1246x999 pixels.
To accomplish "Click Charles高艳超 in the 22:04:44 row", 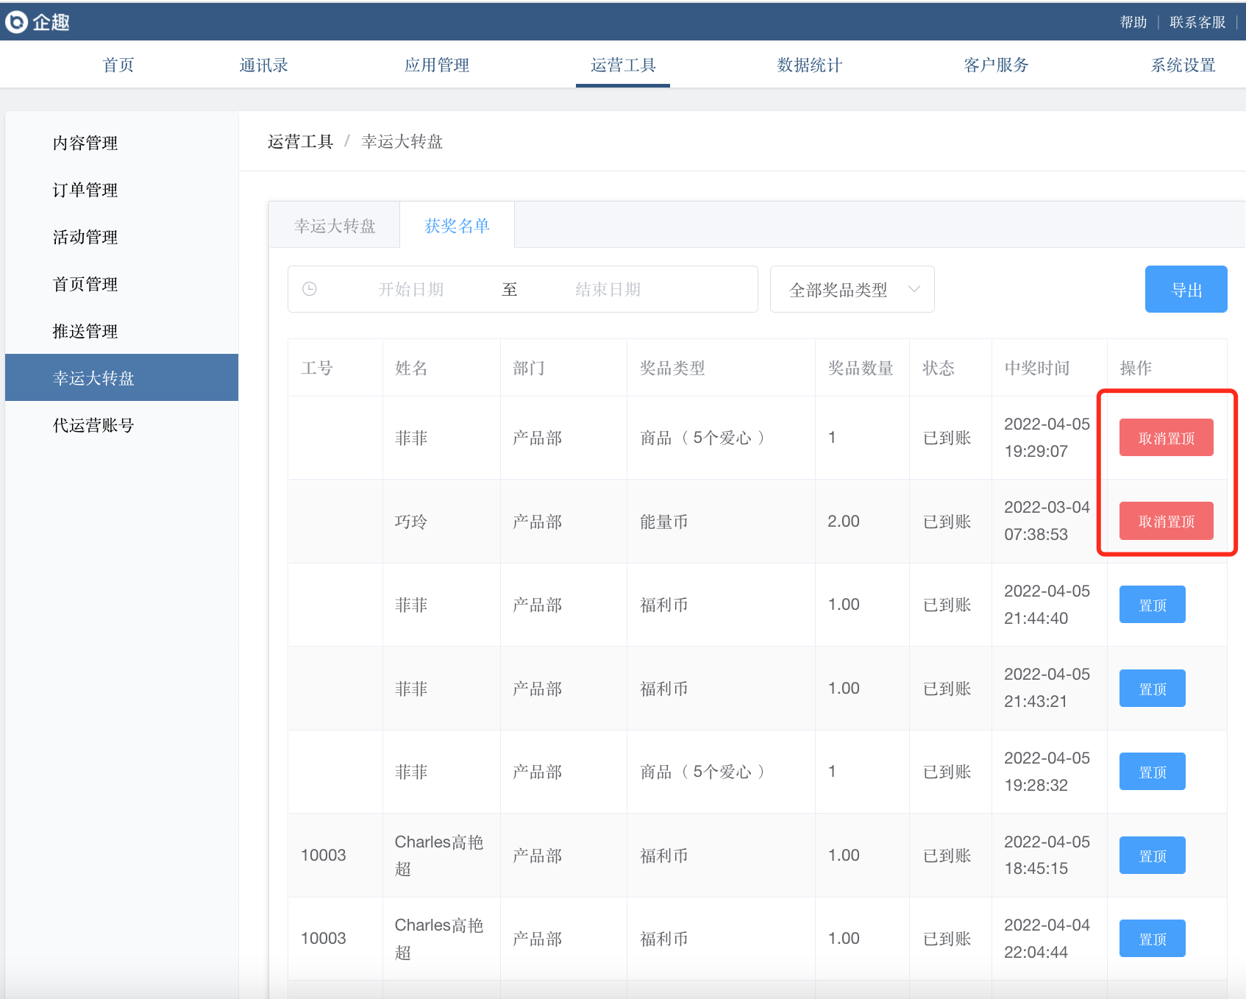I will (x=439, y=939).
